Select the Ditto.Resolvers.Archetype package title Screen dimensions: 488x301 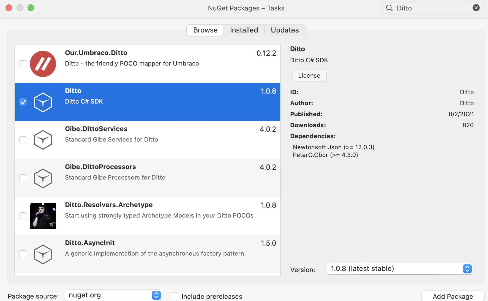coord(109,205)
